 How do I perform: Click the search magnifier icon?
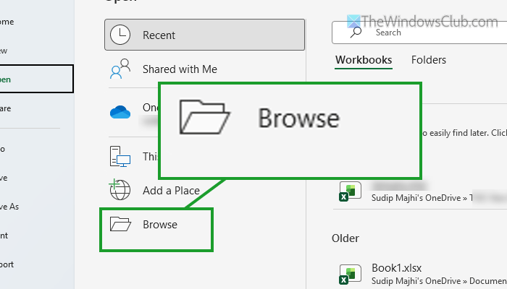click(356, 33)
